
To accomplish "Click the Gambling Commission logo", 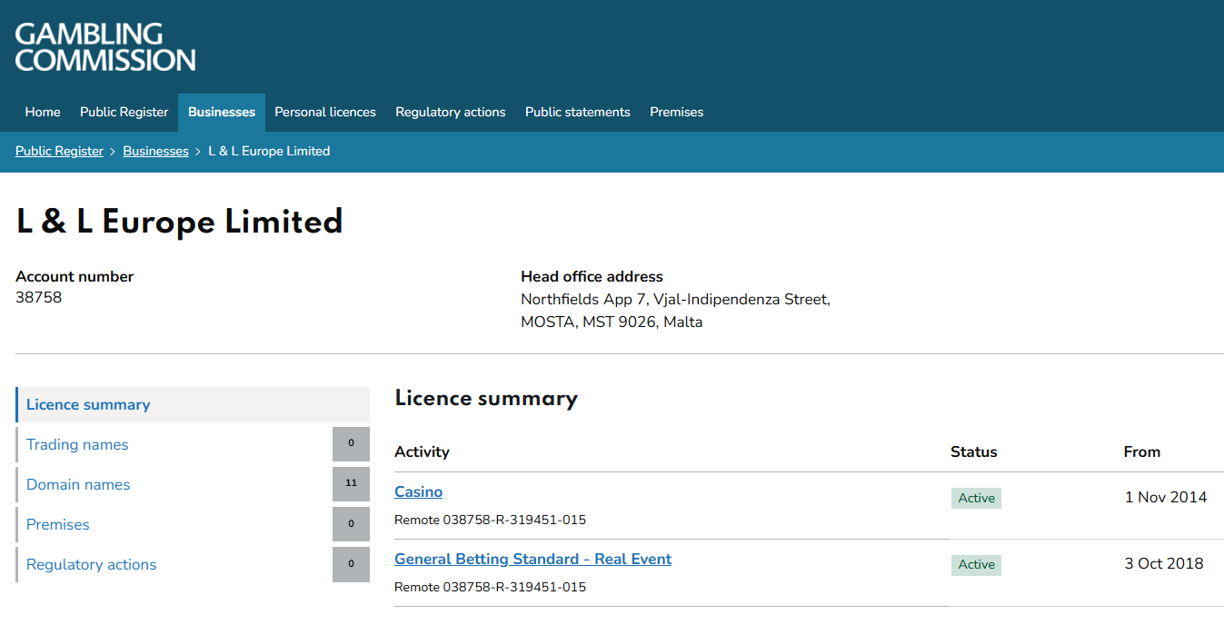I will point(105,47).
